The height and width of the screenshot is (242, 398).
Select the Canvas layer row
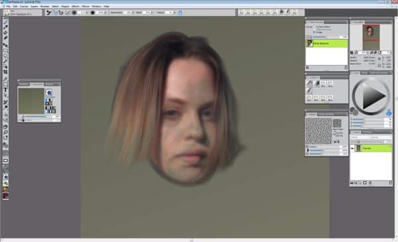click(373, 149)
